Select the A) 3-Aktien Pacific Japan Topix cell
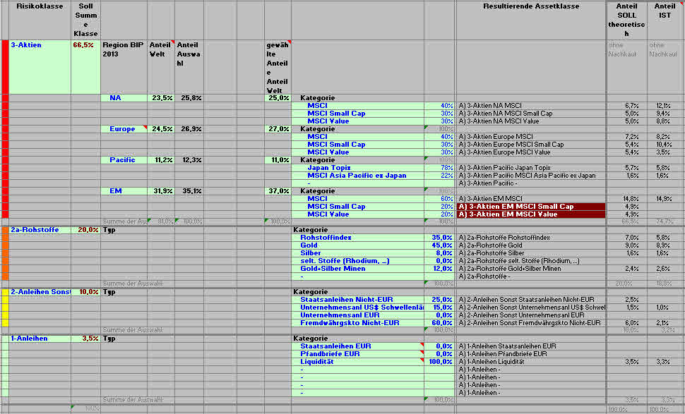 [x=531, y=168]
